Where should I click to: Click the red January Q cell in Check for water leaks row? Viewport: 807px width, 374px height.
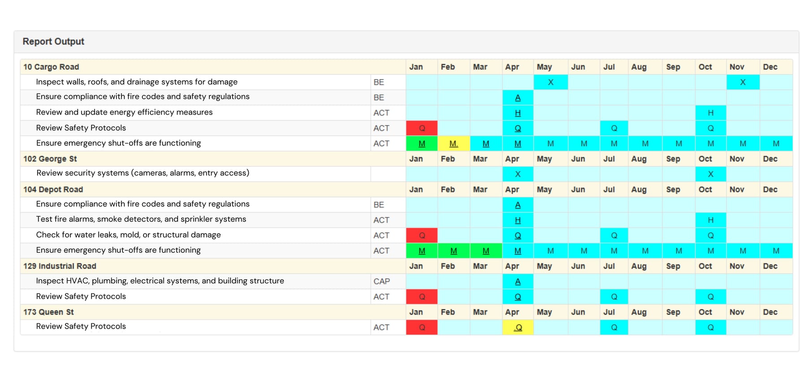point(422,235)
